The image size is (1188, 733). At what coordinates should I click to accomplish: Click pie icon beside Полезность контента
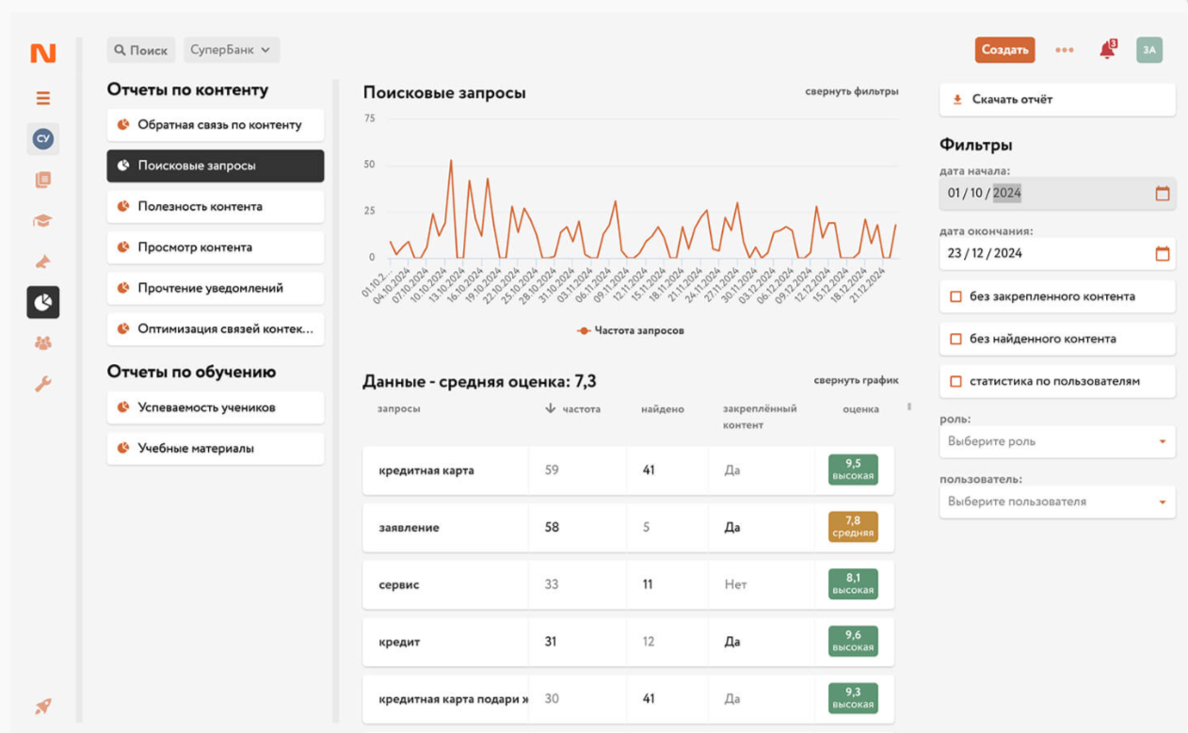(x=123, y=206)
